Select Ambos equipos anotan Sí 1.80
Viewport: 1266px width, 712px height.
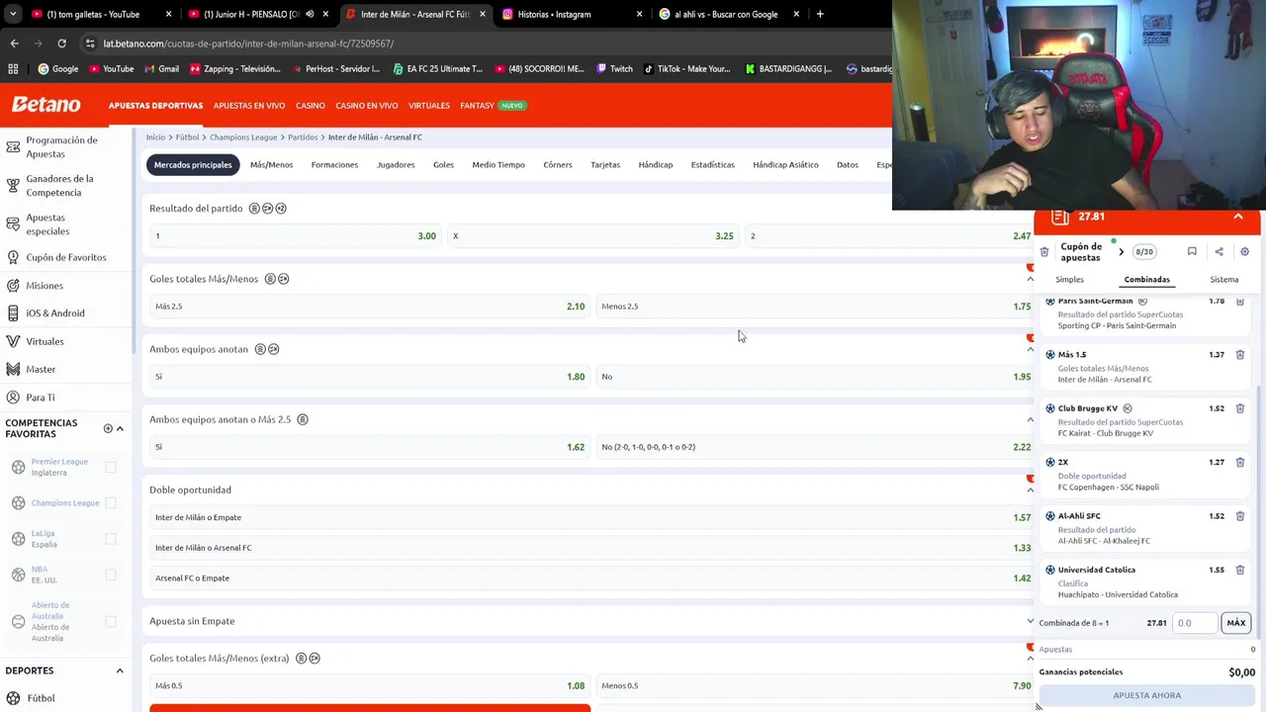click(370, 377)
